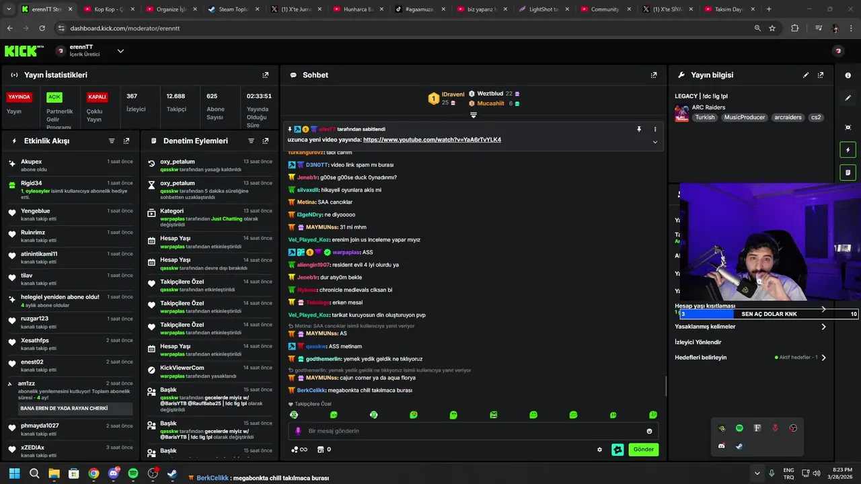Open Discord from the system tray popup
This screenshot has width=861, height=484.
click(722, 446)
